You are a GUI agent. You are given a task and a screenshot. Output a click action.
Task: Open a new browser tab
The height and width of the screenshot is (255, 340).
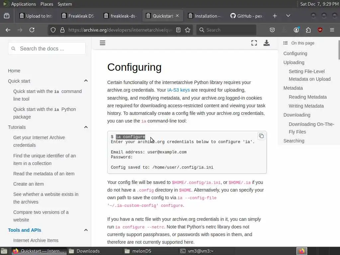pos(275,16)
